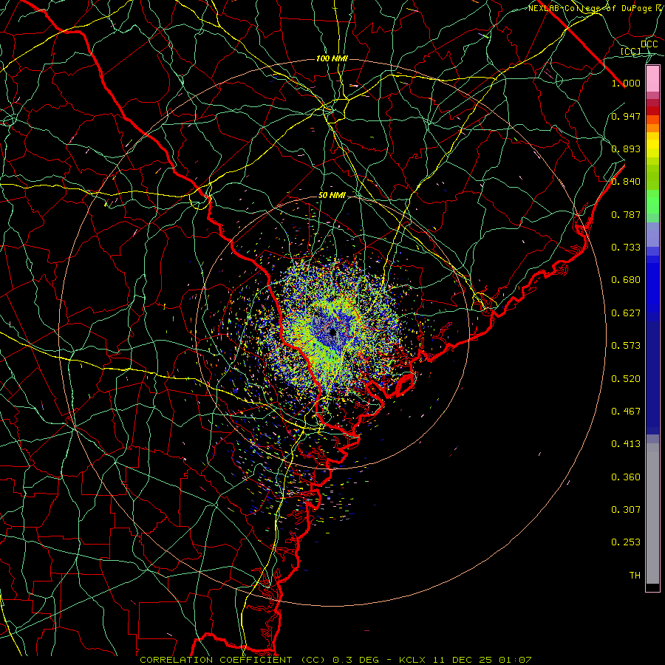Click the 0.840 scale value
This screenshot has height=665, width=665.
pyautogui.click(x=626, y=182)
